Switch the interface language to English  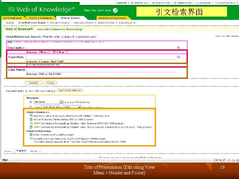tap(34, 151)
